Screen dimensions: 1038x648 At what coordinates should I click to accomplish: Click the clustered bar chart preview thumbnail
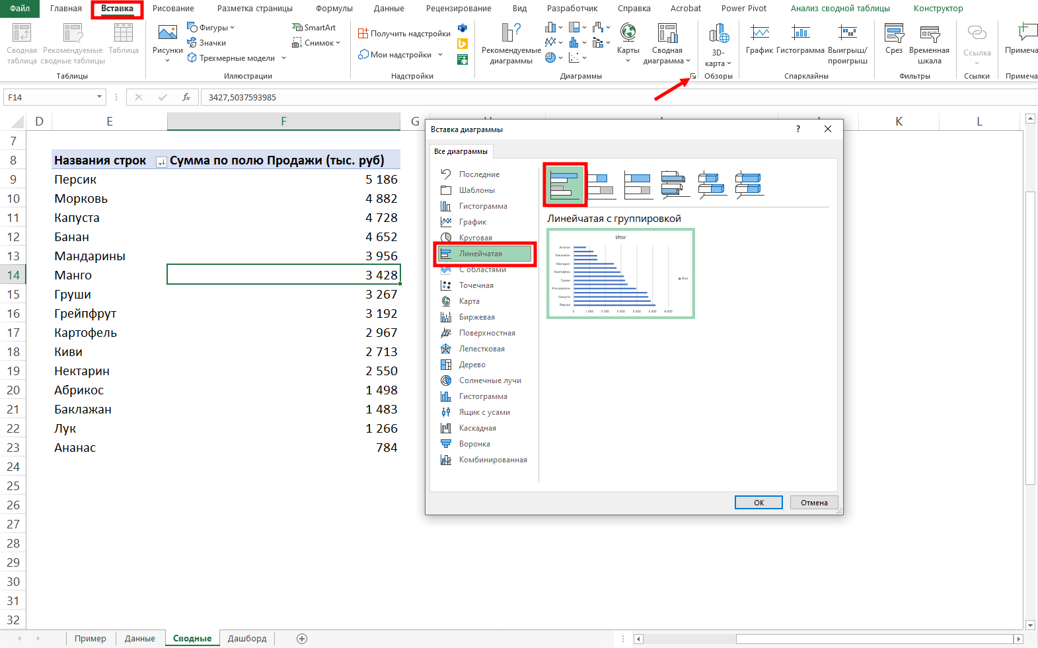pos(620,273)
